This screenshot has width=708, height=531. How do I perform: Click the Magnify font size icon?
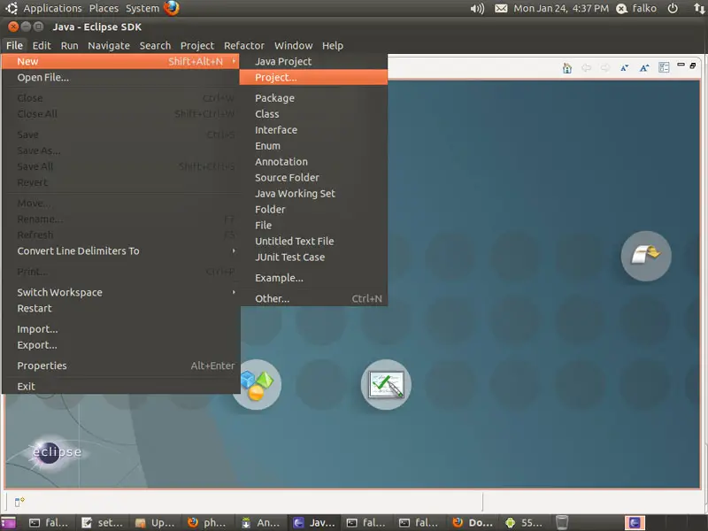[x=644, y=68]
